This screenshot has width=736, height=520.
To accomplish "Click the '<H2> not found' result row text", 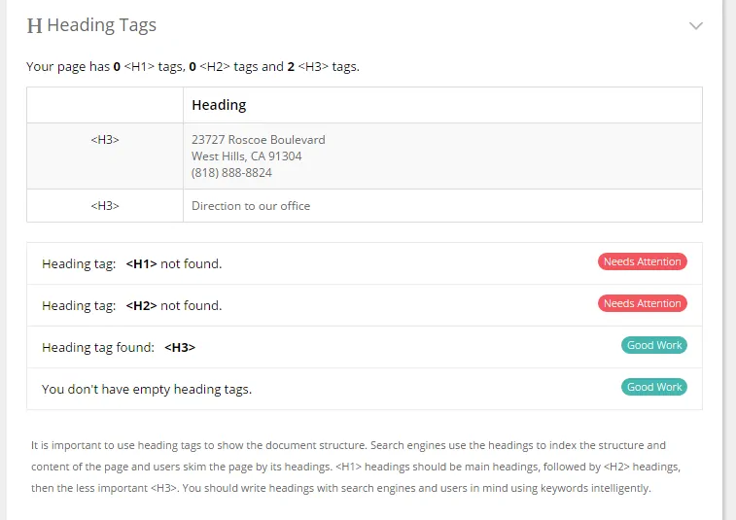I will [x=132, y=305].
